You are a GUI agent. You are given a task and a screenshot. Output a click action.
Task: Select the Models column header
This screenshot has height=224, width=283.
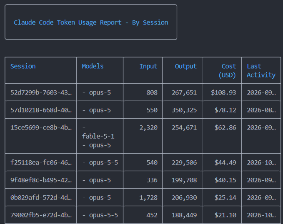coord(93,66)
